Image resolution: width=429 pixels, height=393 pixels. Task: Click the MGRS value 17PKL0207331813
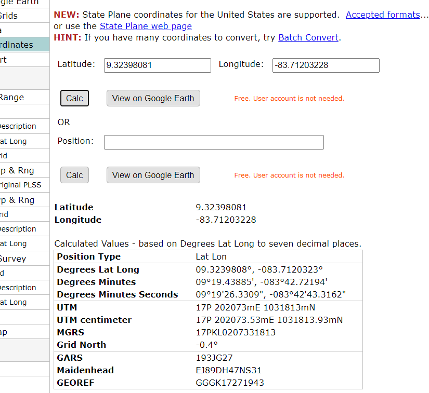pos(236,332)
